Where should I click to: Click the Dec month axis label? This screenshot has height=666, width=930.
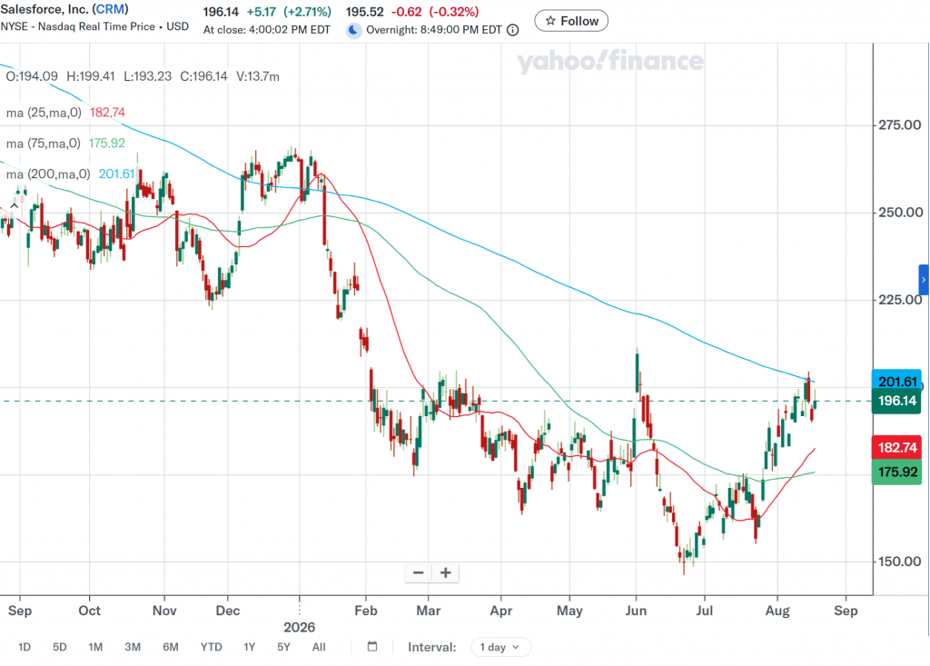click(x=228, y=611)
